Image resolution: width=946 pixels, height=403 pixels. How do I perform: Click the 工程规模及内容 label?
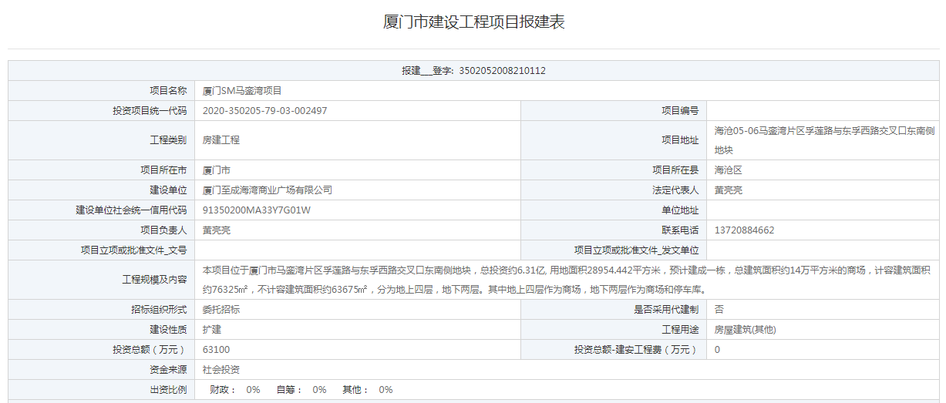153,280
